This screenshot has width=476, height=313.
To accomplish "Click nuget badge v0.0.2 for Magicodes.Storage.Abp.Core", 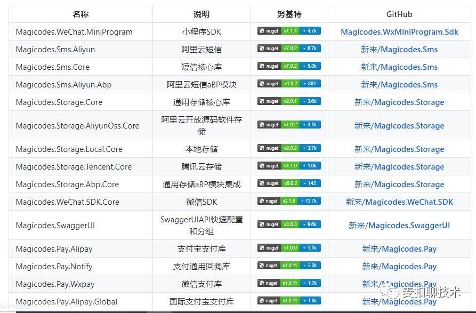I will pyautogui.click(x=289, y=183).
